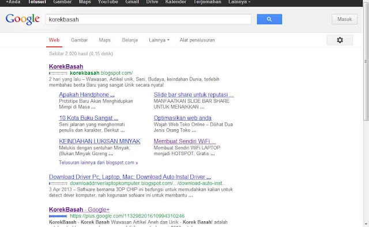Click the Masuk sign-in button
Image resolution: width=369 pixels, height=227 pixels.
[x=345, y=19]
